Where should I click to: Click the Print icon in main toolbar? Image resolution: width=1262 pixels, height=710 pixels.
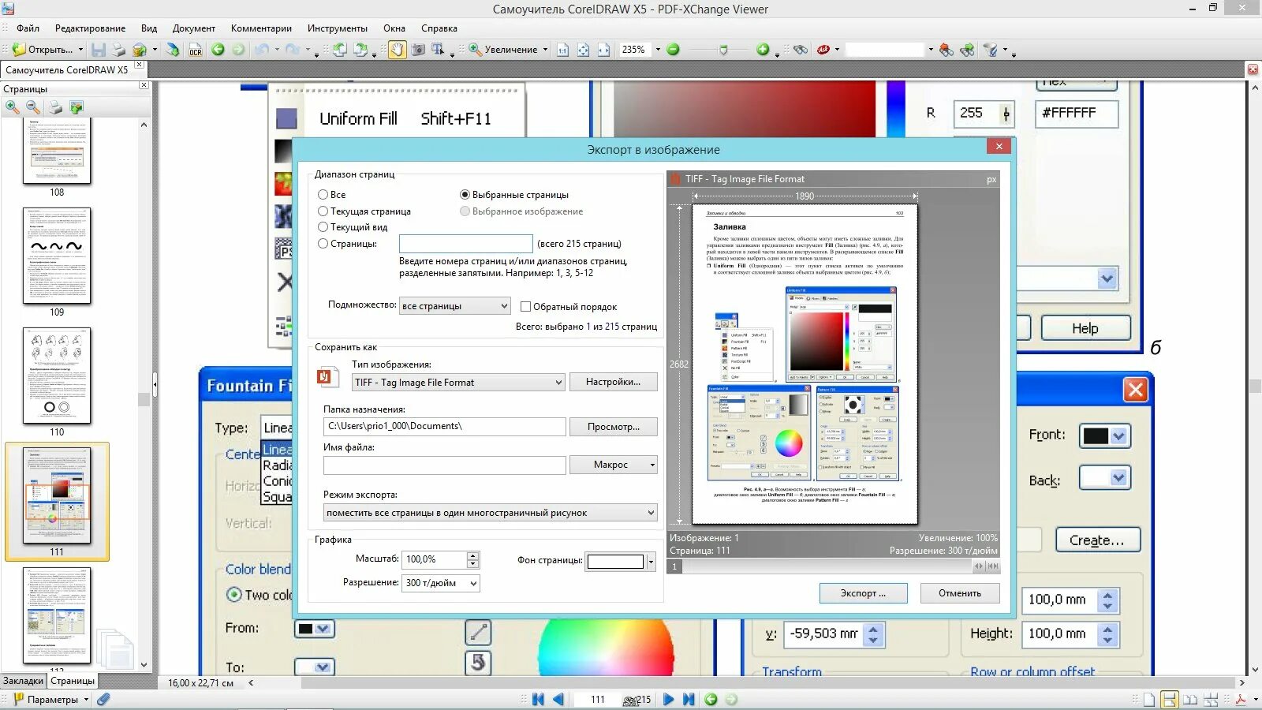pos(118,50)
